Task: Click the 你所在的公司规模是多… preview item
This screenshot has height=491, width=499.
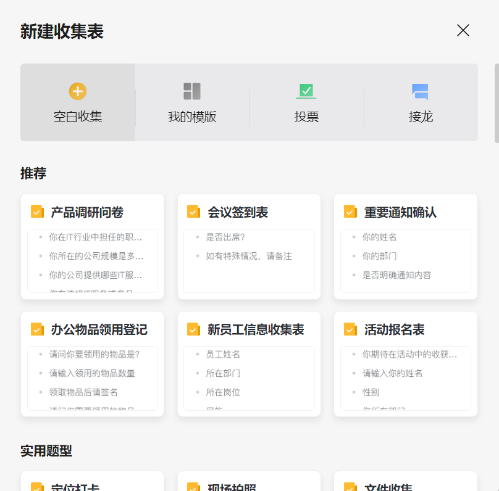Action: 96,256
